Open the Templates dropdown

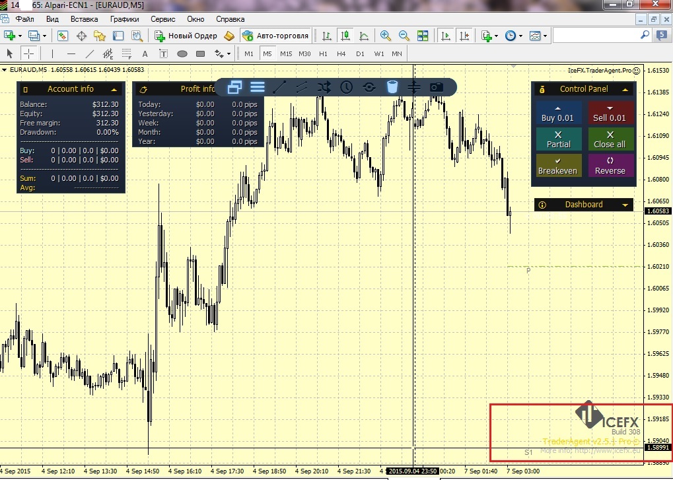545,36
